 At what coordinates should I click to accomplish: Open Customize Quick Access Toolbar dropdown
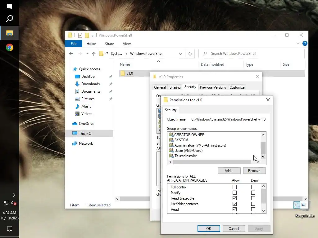pos(93,35)
